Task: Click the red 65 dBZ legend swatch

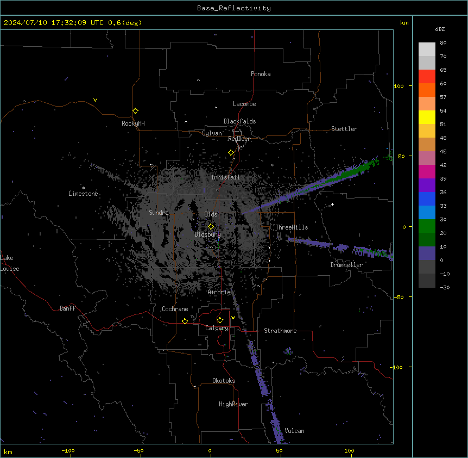Action: (427, 77)
